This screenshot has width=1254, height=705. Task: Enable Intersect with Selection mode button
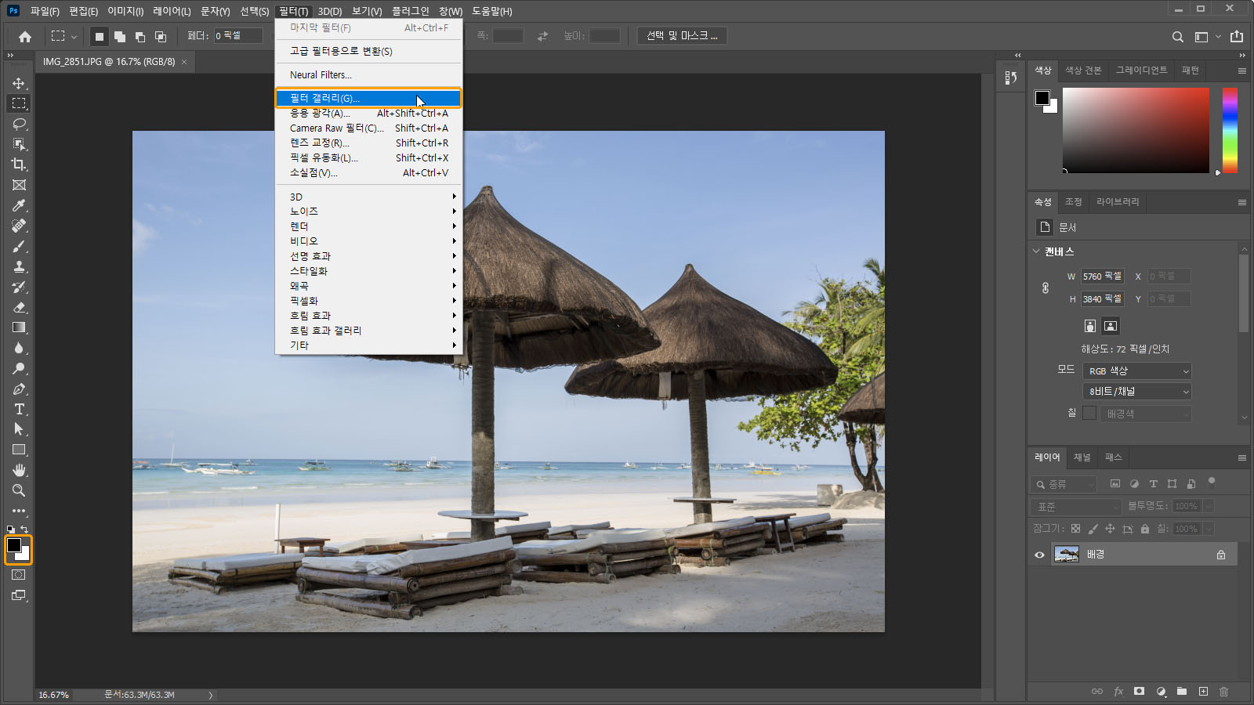[x=160, y=36]
